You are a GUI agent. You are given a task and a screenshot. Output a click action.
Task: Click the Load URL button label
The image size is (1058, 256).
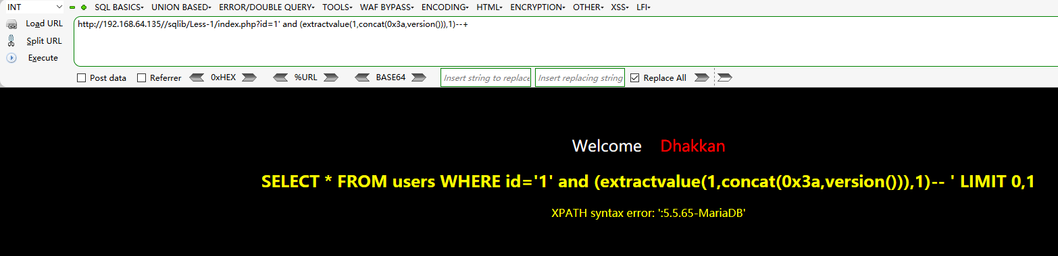(44, 24)
